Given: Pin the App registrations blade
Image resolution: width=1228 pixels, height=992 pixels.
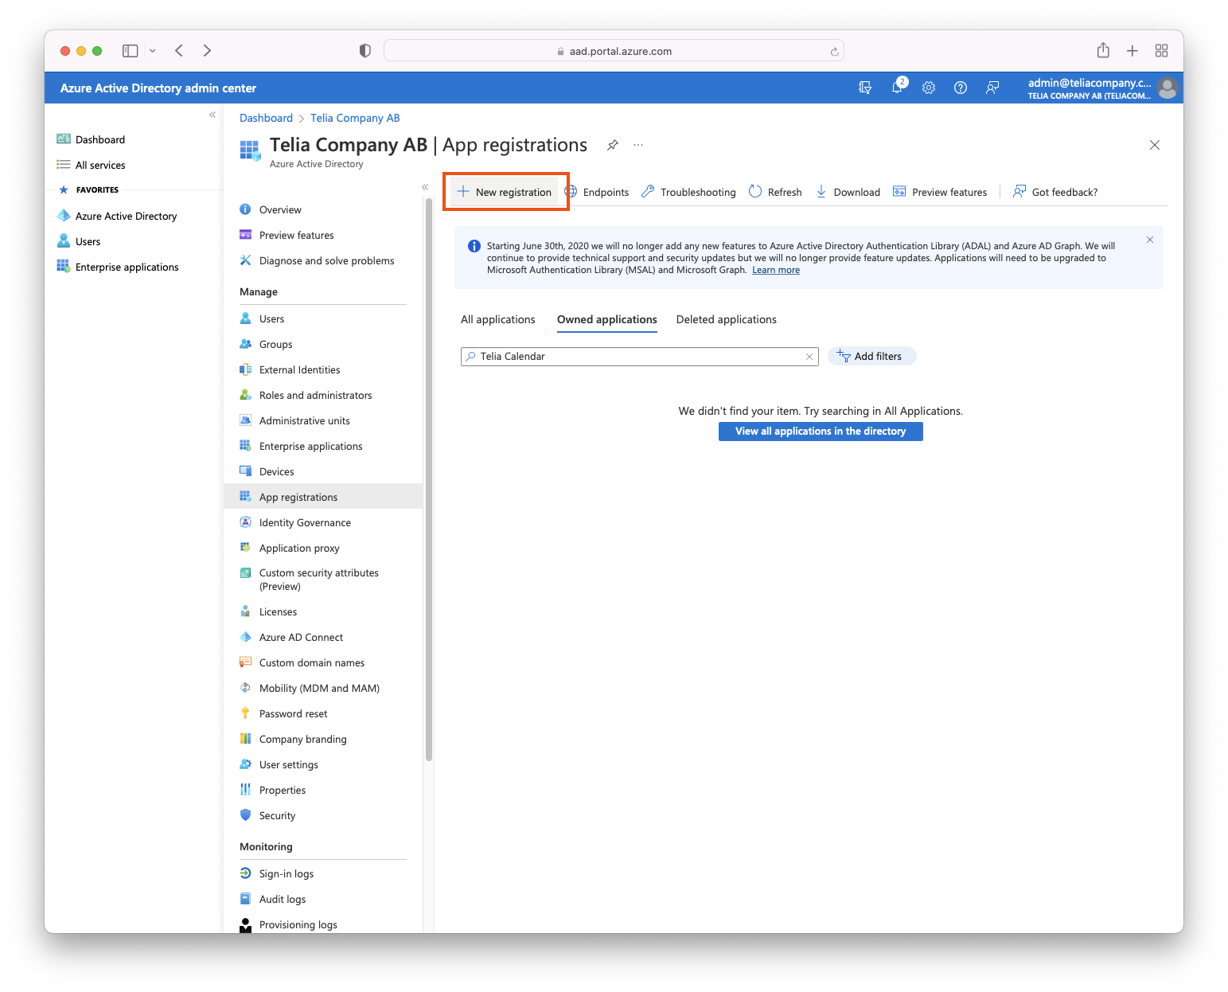Looking at the screenshot, I should (x=613, y=145).
